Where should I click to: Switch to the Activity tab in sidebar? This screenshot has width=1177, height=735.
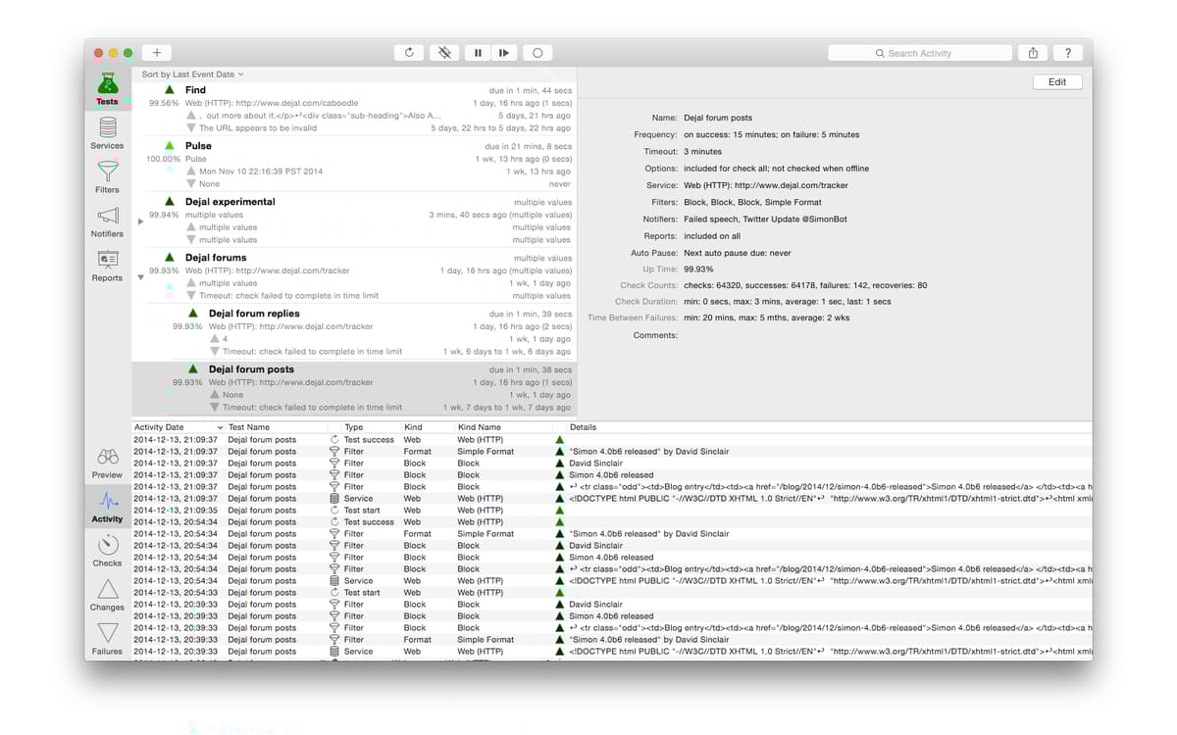(107, 506)
